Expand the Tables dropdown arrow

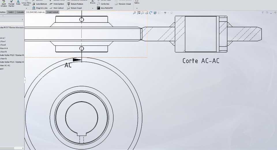click(x=137, y=8)
